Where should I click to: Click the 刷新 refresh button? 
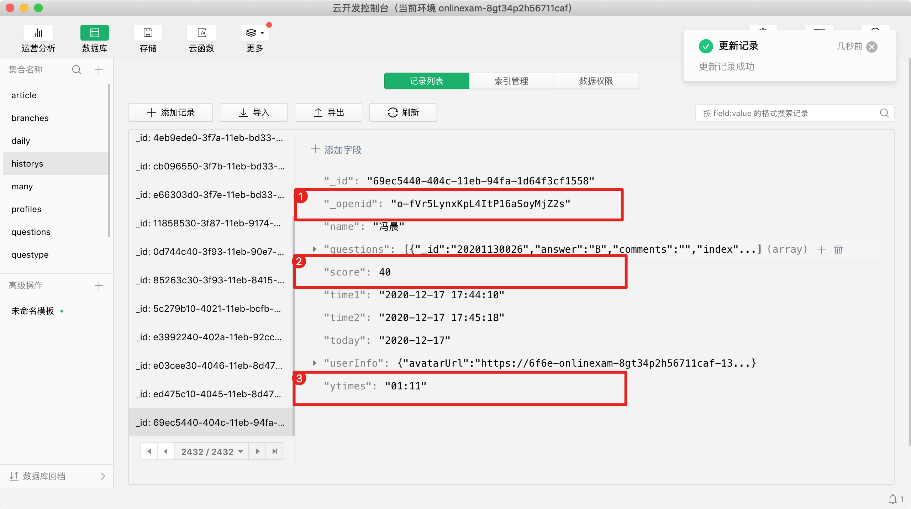click(x=403, y=113)
